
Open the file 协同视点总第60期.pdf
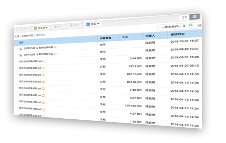pos(30,81)
